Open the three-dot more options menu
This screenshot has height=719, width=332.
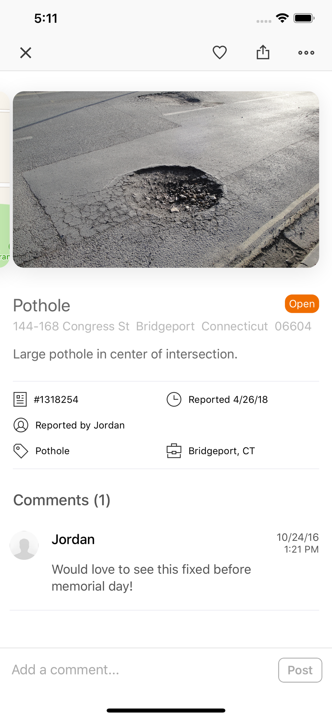(x=306, y=53)
